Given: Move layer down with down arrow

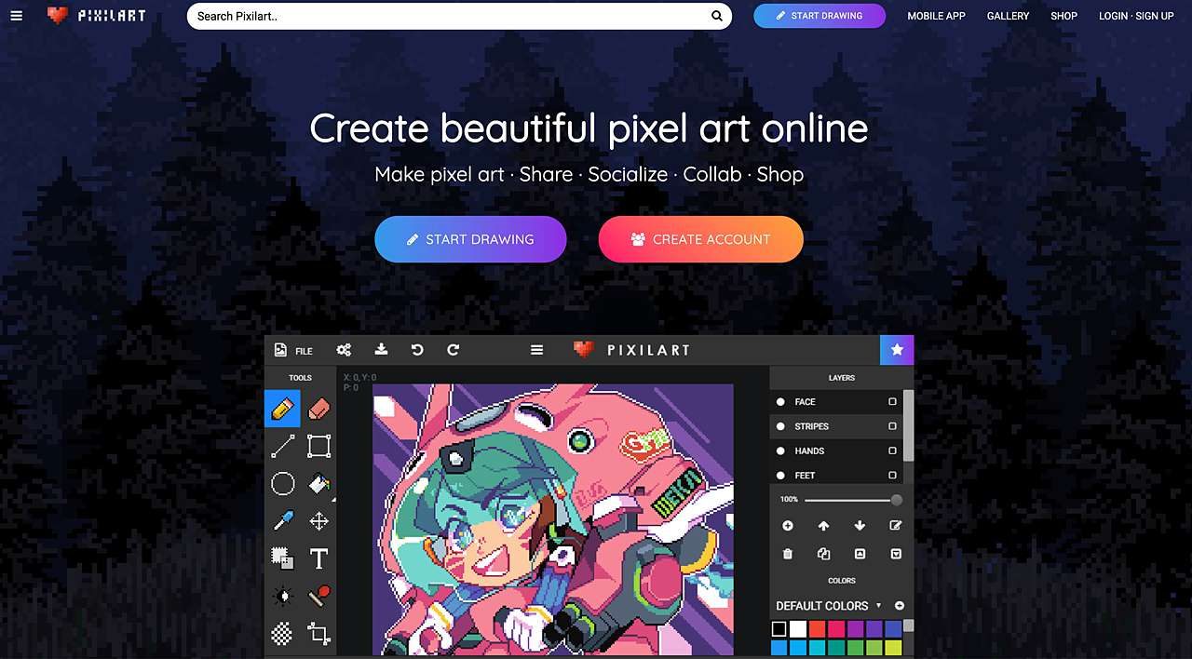Looking at the screenshot, I should pyautogui.click(x=860, y=526).
